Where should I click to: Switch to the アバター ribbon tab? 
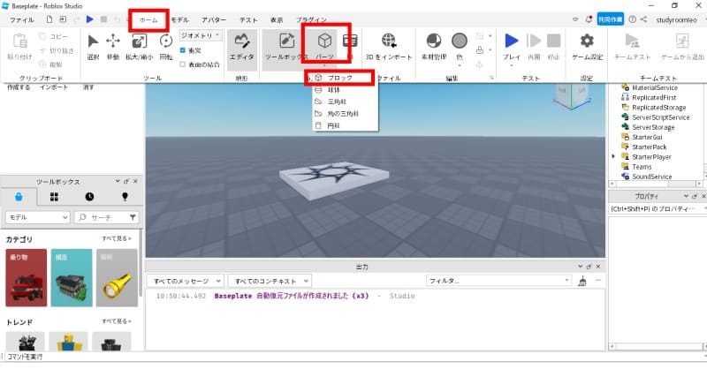point(214,19)
